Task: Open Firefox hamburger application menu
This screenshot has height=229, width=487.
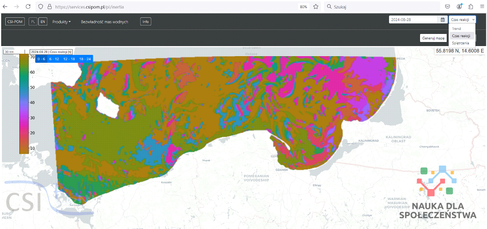Action: click(482, 6)
